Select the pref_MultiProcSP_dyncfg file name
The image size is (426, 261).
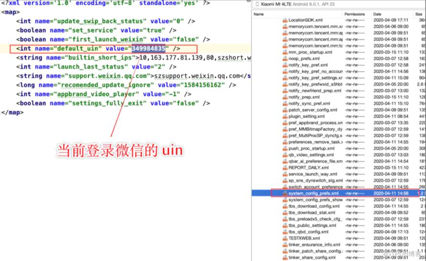click(x=315, y=136)
